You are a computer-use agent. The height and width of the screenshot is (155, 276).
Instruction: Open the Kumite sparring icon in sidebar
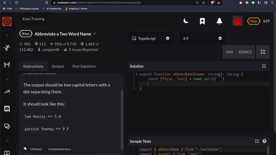(7, 65)
